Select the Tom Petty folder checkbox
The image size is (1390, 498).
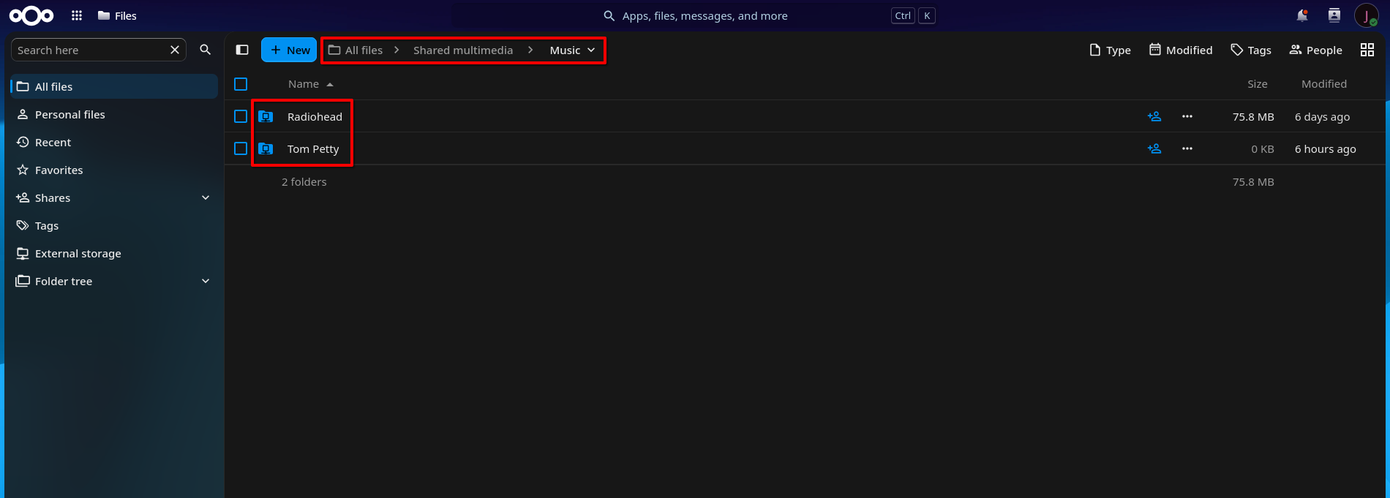241,148
